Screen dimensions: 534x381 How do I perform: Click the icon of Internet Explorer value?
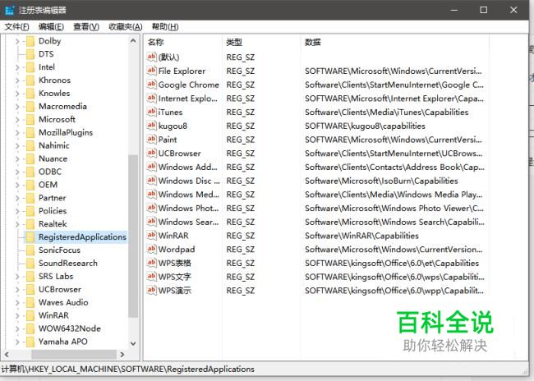coord(151,98)
